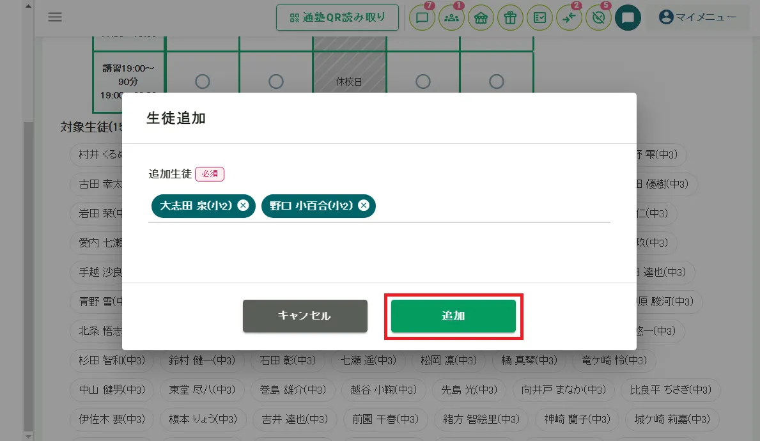Image resolution: width=760 pixels, height=441 pixels.
Task: Select student chip 東堂 尽八(中3)
Action: point(202,390)
